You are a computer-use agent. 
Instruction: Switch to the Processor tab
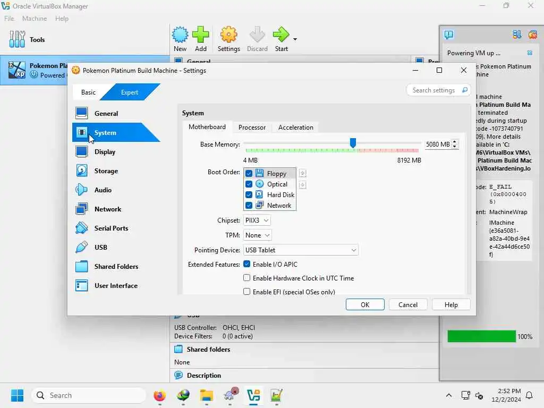(252, 127)
